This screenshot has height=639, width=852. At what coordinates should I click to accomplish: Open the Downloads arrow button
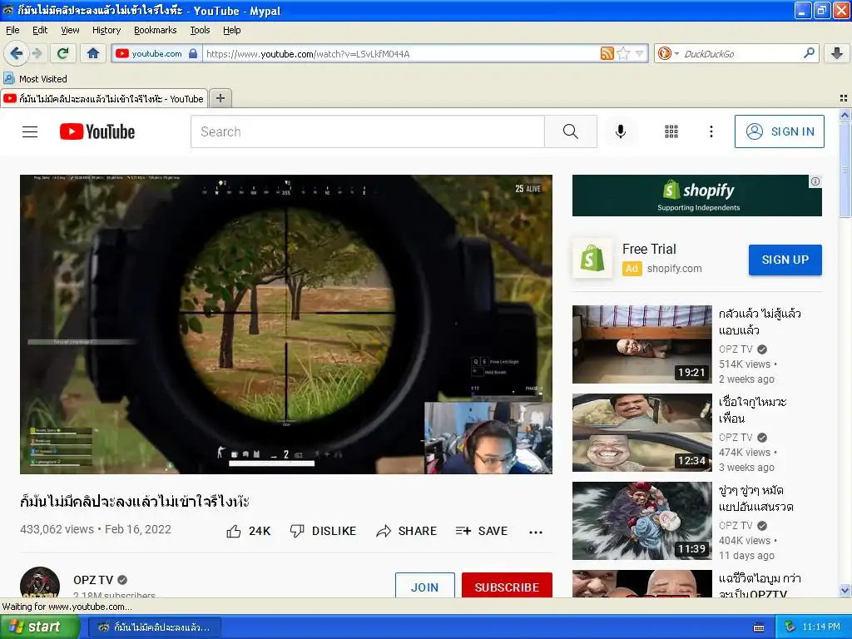coord(837,53)
